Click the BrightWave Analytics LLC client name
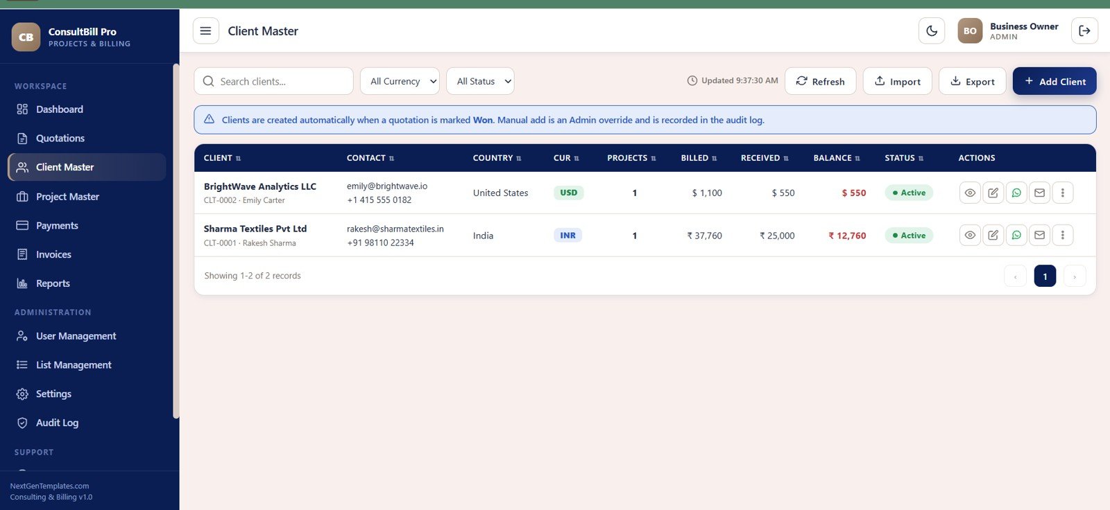Image resolution: width=1110 pixels, height=510 pixels. 260,186
